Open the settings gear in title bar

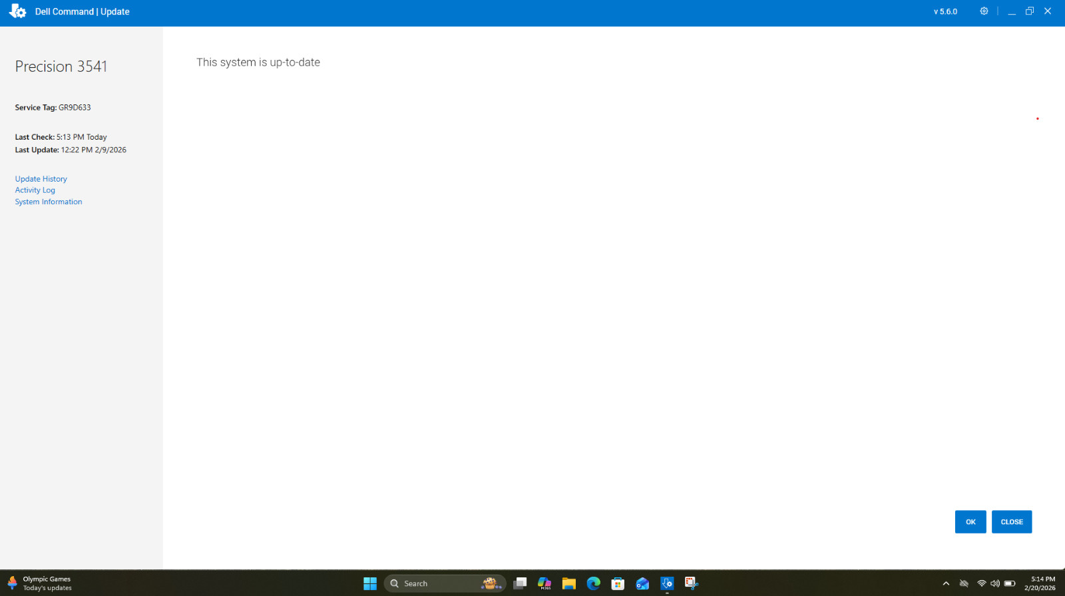click(984, 11)
